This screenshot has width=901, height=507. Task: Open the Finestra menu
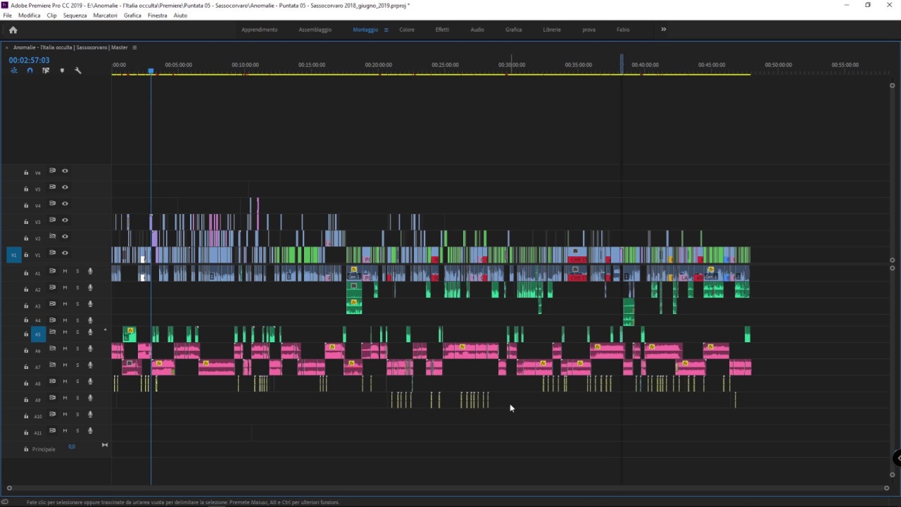pos(158,15)
